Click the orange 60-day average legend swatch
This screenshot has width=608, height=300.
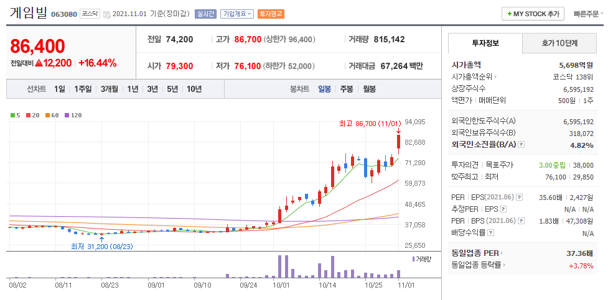(x=47, y=116)
